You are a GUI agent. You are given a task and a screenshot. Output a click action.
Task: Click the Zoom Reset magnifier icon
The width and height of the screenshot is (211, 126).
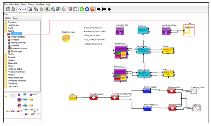coord(53,9)
